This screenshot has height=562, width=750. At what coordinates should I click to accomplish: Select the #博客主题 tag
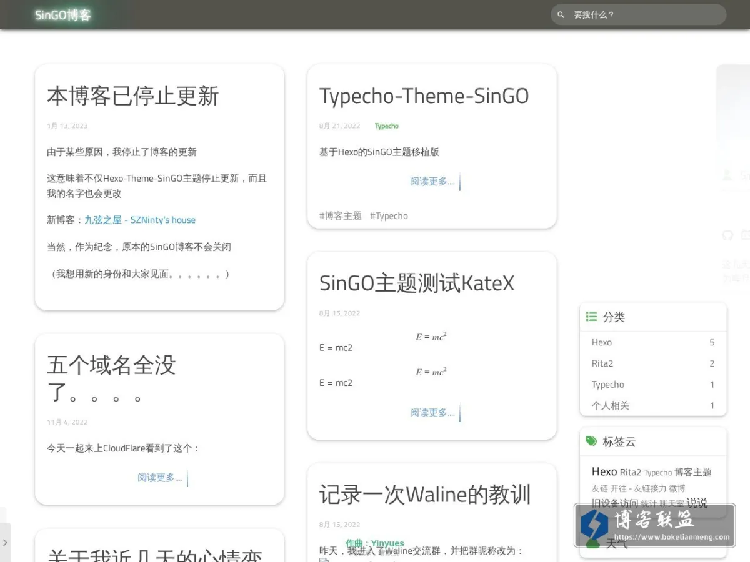point(341,216)
